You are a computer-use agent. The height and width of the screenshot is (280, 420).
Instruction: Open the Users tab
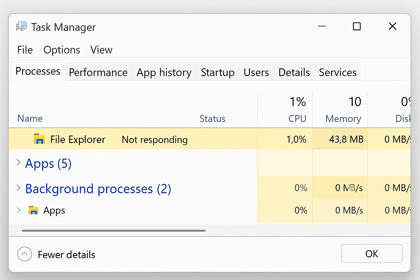pos(256,72)
